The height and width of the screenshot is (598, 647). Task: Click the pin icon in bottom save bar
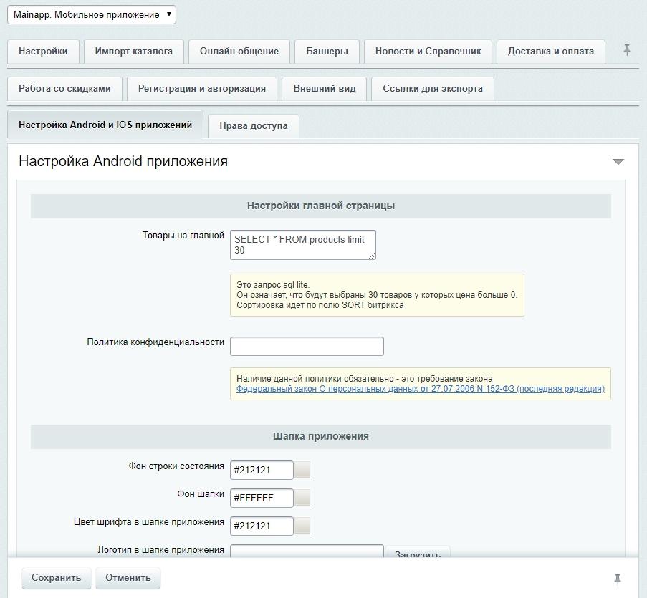click(618, 579)
